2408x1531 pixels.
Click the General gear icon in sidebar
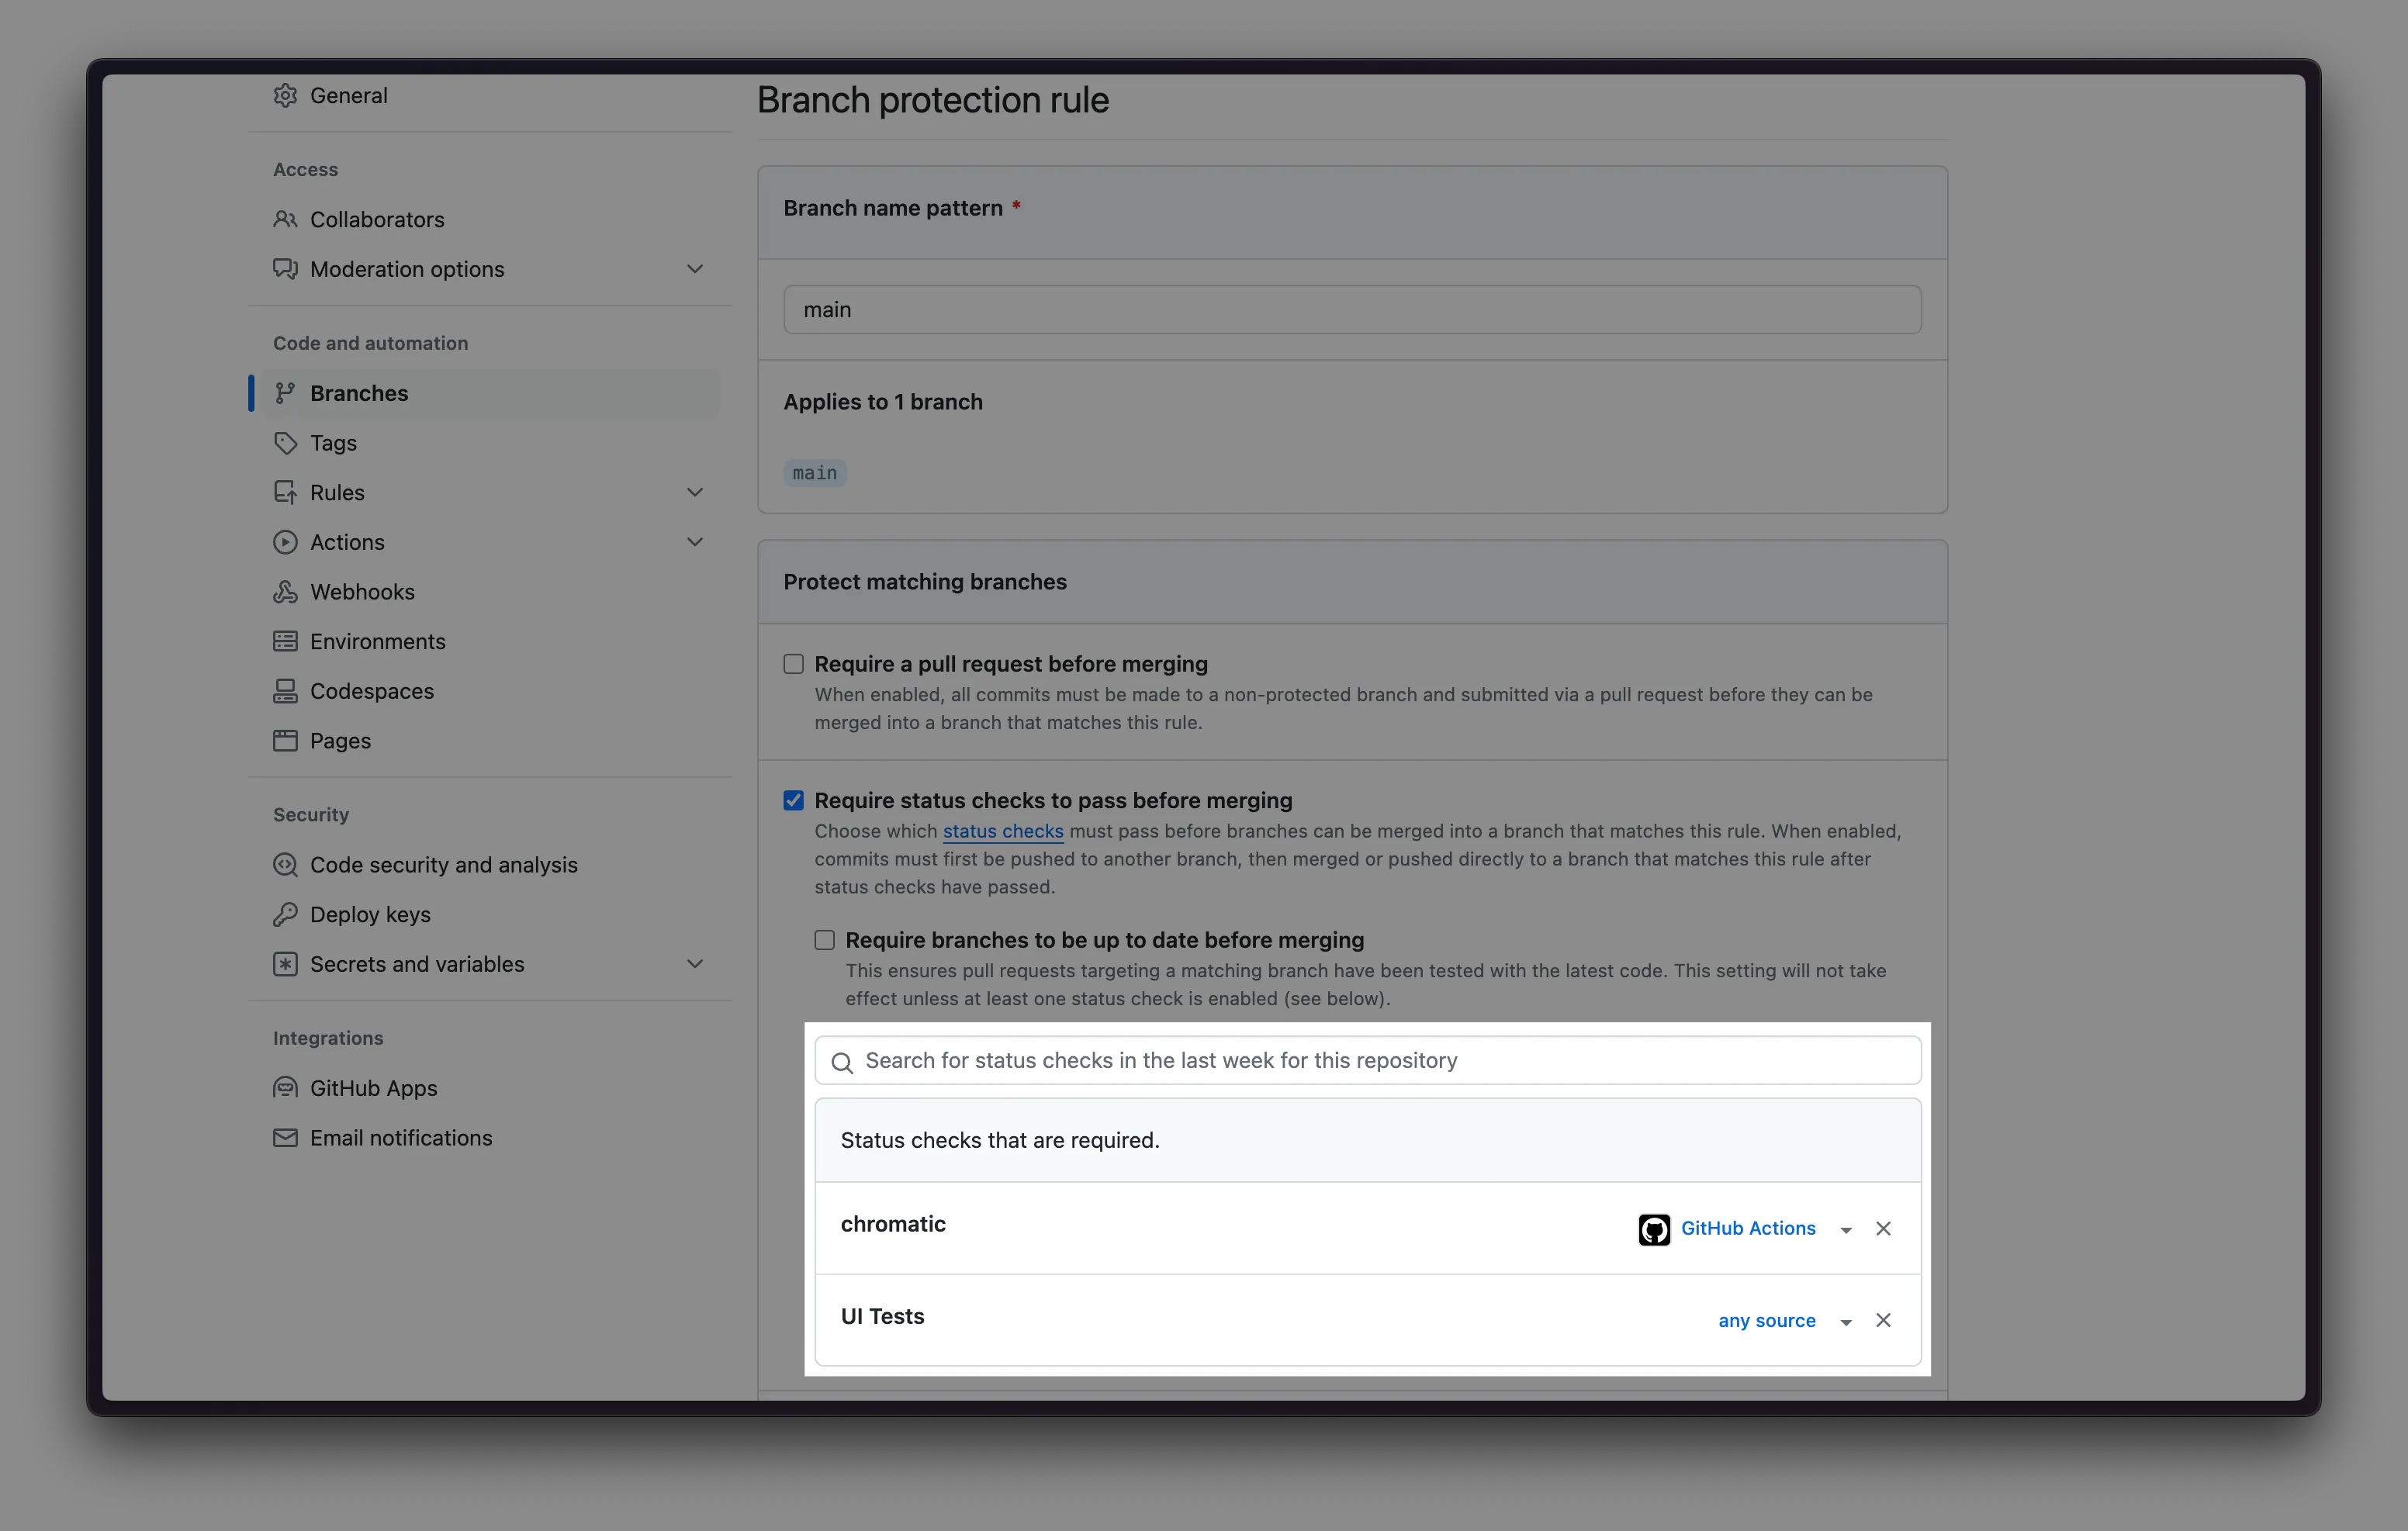click(x=285, y=96)
